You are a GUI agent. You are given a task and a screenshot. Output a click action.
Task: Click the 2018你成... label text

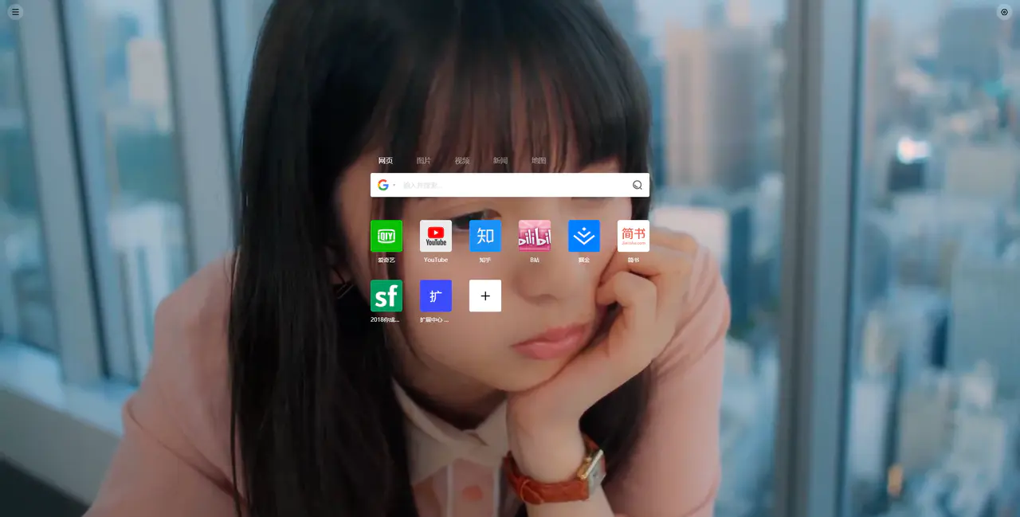[385, 319]
